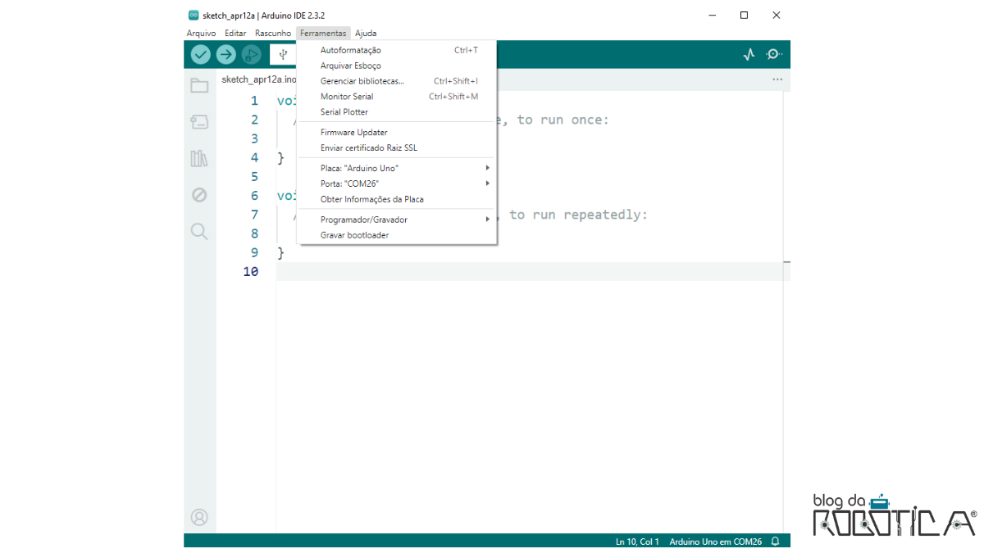Open the Serial Plotter waveform icon

point(748,54)
